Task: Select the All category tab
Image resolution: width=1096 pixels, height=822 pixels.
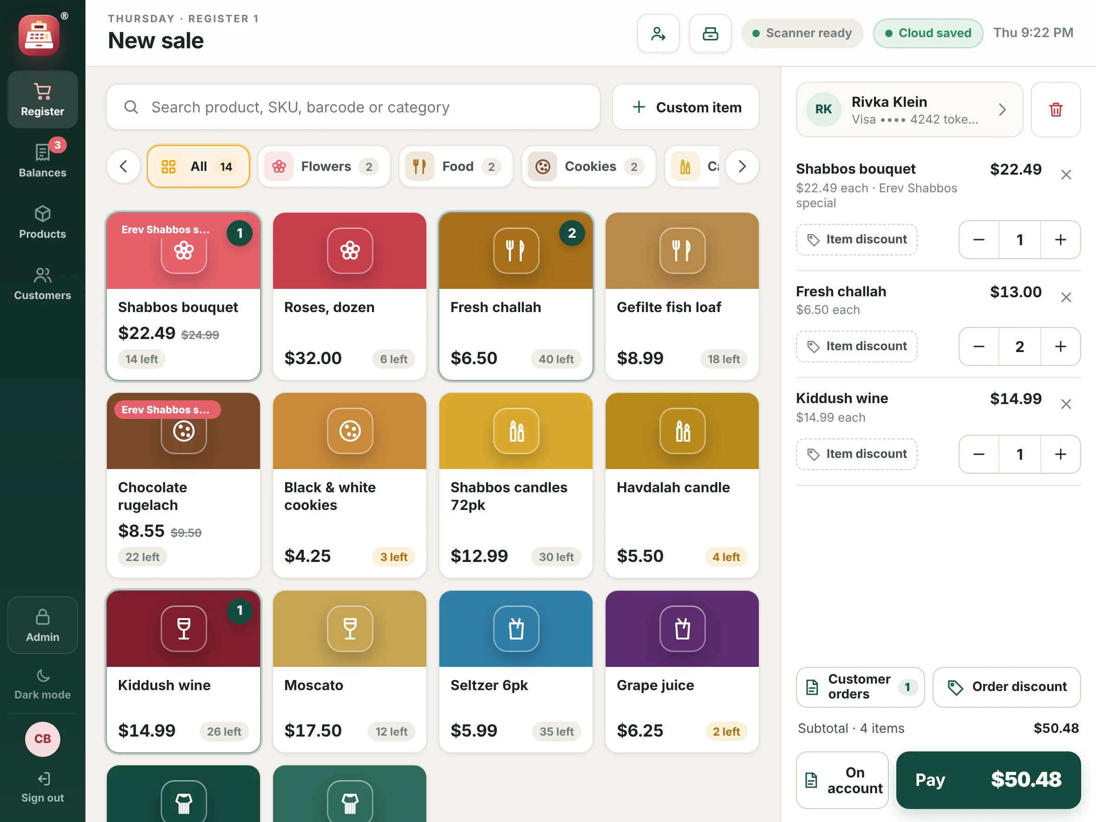Action: point(198,166)
